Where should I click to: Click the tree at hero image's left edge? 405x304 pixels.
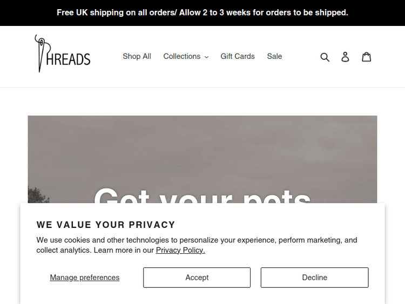(35, 194)
